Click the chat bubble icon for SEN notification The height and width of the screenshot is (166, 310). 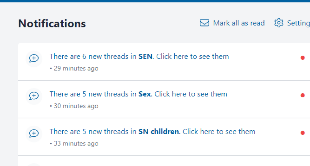(x=34, y=58)
